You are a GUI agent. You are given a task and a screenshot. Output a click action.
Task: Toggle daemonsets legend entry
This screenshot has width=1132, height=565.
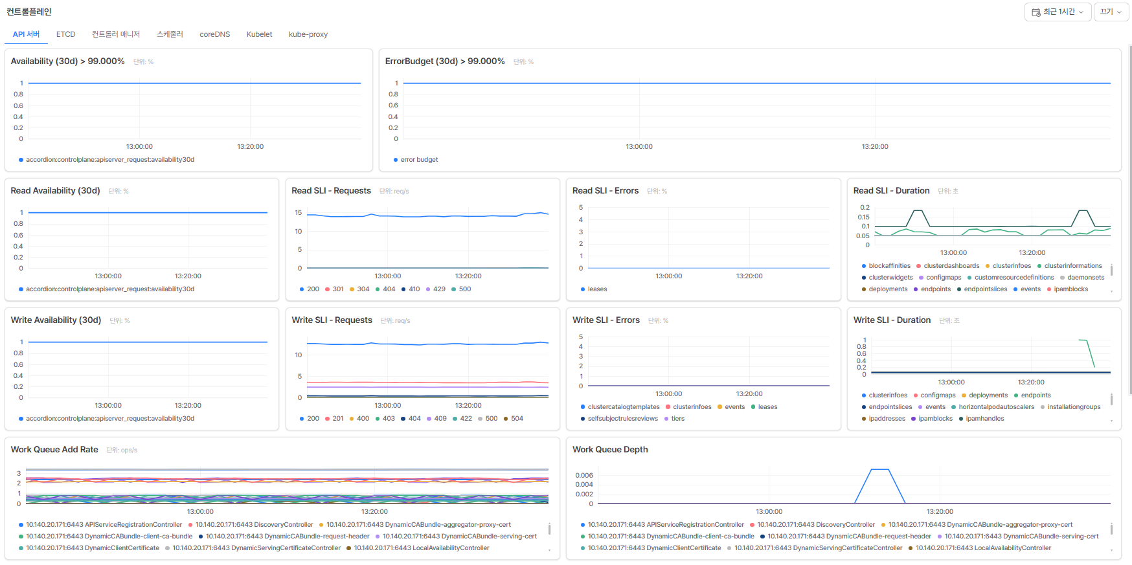click(x=1082, y=278)
